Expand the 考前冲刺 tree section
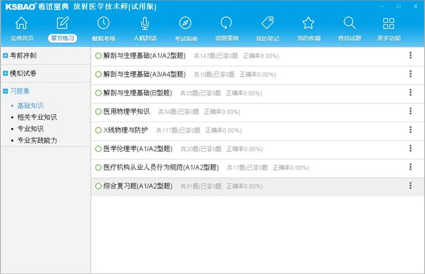 click(5, 55)
